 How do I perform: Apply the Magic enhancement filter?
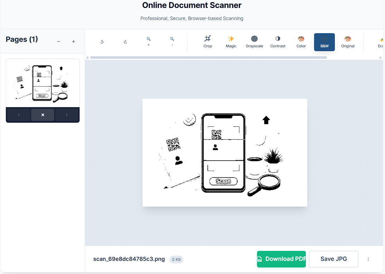tap(231, 42)
